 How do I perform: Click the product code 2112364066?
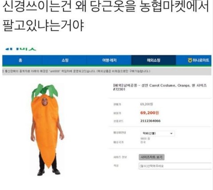150,121
